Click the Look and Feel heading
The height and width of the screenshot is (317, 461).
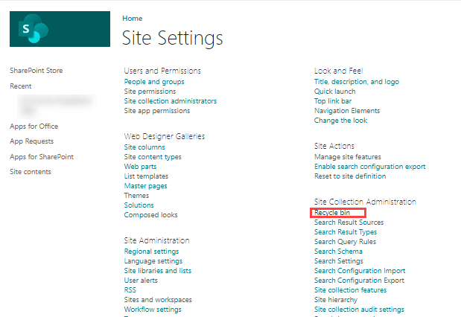[338, 71]
